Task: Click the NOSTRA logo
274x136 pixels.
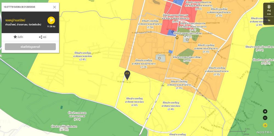Action: click(264, 132)
